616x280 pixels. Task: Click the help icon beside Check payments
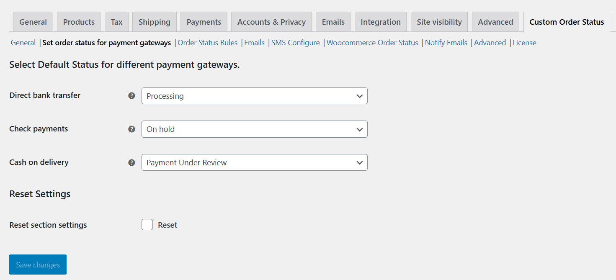point(131,129)
